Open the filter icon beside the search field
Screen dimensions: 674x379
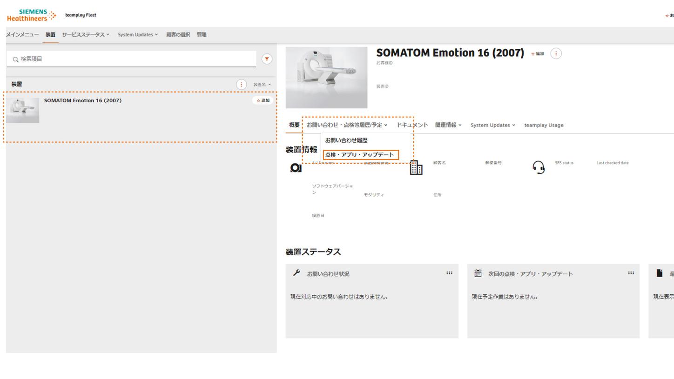(266, 59)
